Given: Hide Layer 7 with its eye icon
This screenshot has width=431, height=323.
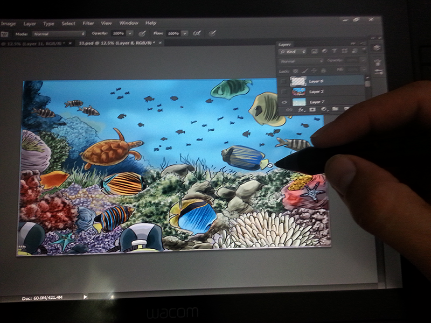Looking at the screenshot, I should [285, 102].
